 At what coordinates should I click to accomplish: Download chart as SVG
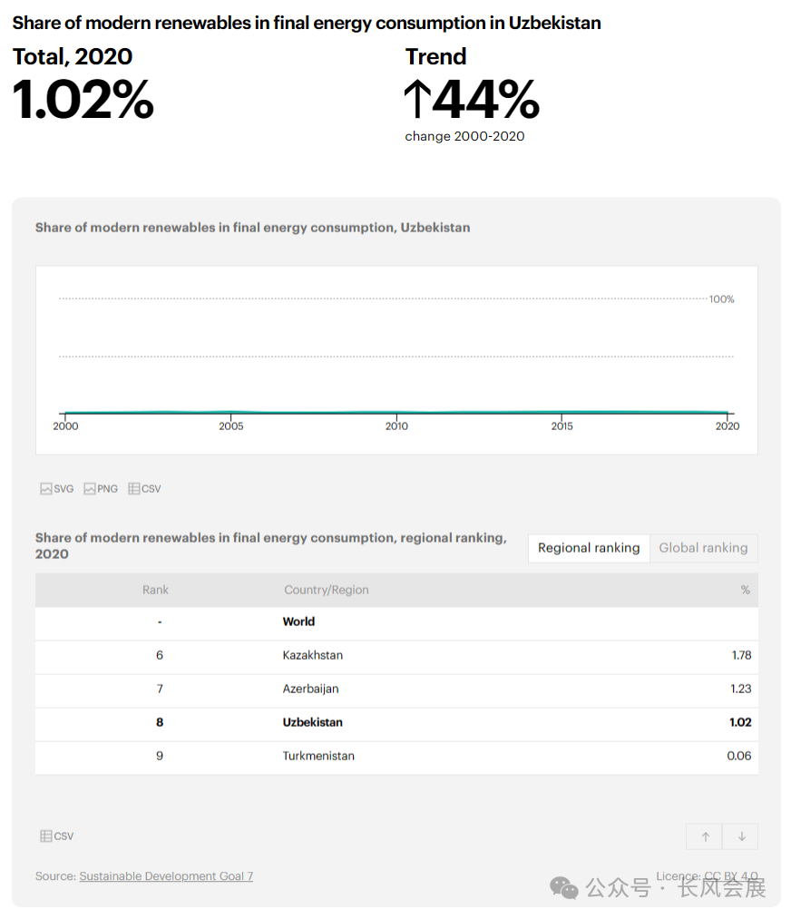(x=56, y=488)
